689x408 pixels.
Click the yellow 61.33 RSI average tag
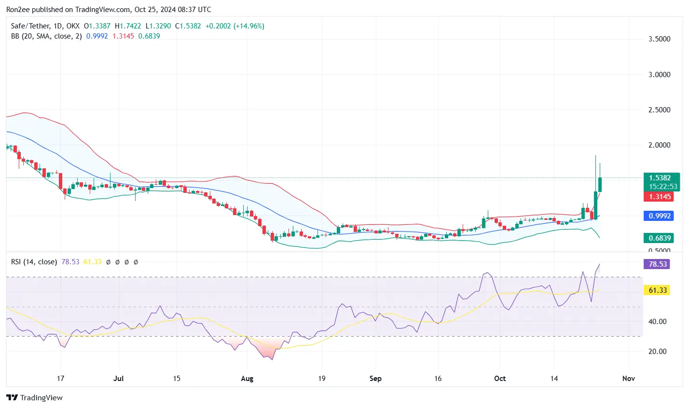pos(657,290)
